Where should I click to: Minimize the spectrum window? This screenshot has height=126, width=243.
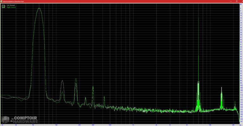[231, 1]
